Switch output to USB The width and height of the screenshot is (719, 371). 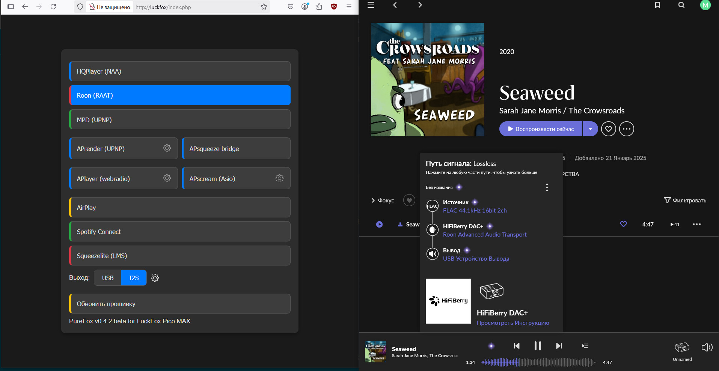point(108,278)
